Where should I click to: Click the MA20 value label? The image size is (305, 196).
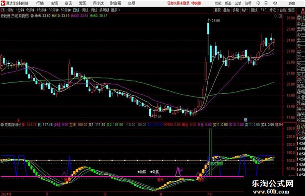79,16
